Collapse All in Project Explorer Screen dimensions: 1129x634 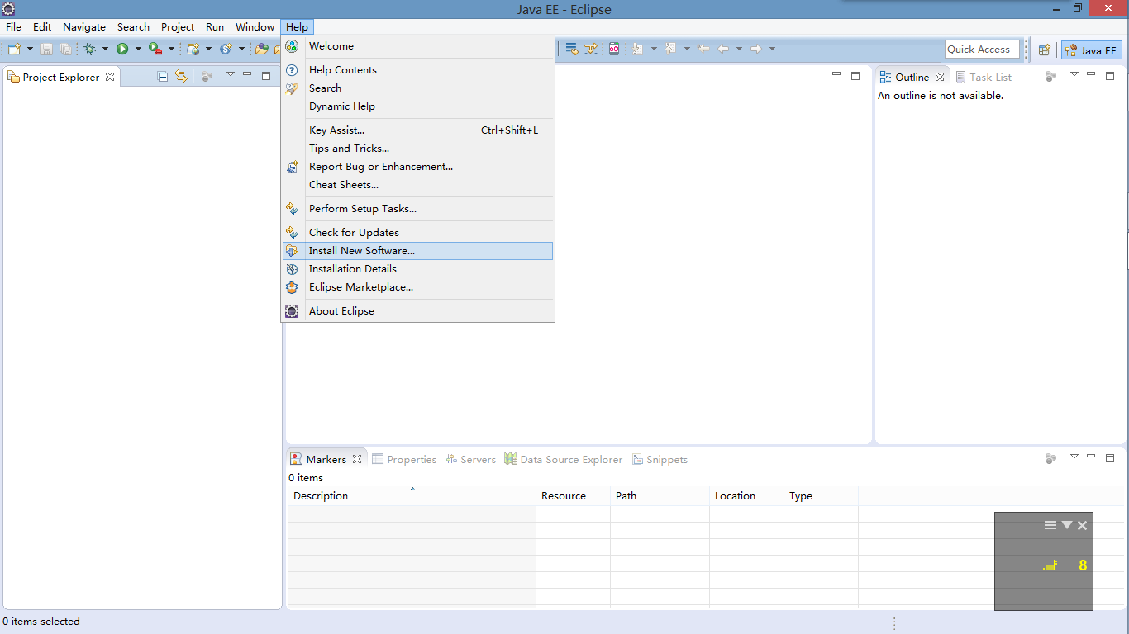coord(163,77)
